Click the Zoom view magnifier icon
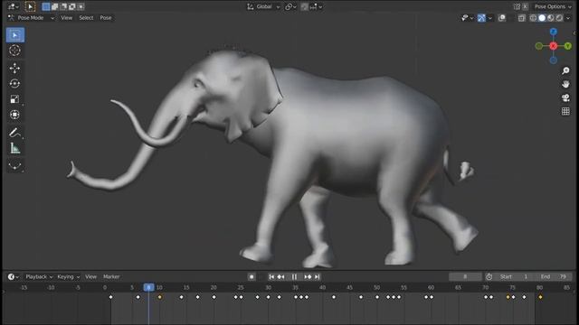Viewport: 579px width, 325px height. coord(565,70)
